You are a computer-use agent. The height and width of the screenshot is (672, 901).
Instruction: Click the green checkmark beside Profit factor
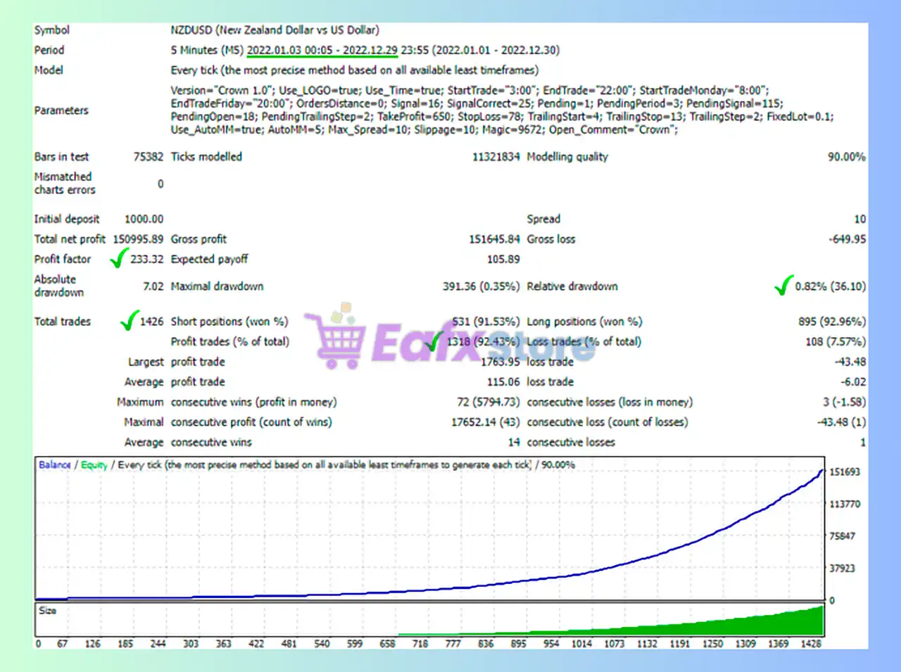tap(119, 258)
